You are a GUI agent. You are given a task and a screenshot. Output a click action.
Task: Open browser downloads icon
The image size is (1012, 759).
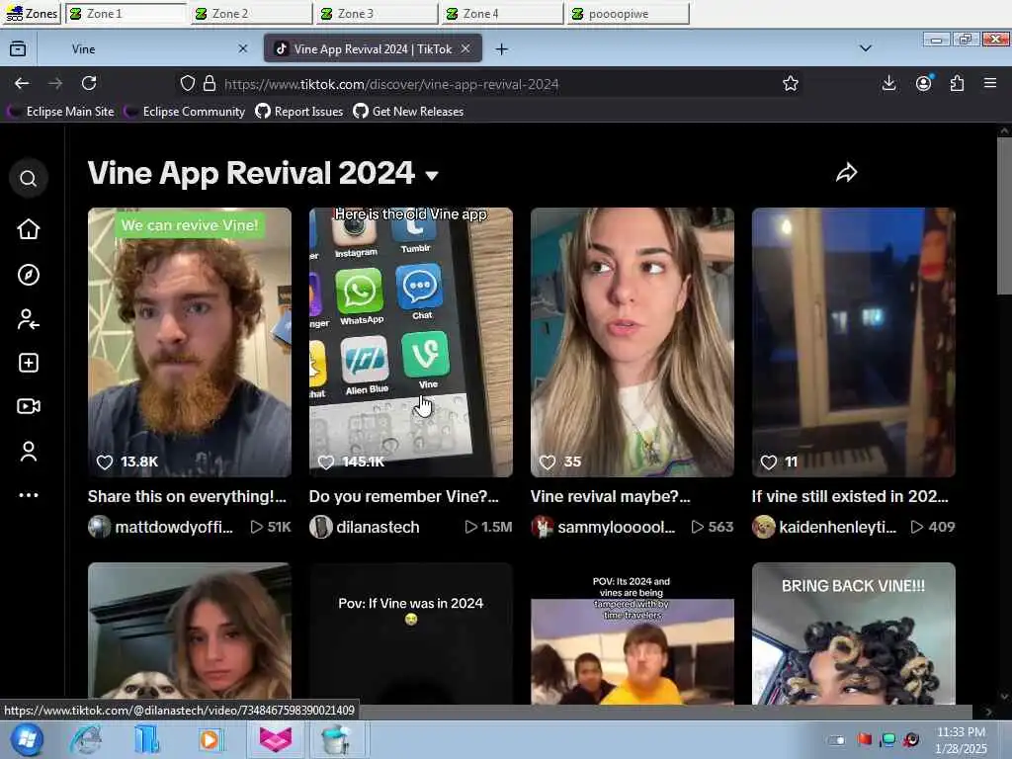click(888, 83)
